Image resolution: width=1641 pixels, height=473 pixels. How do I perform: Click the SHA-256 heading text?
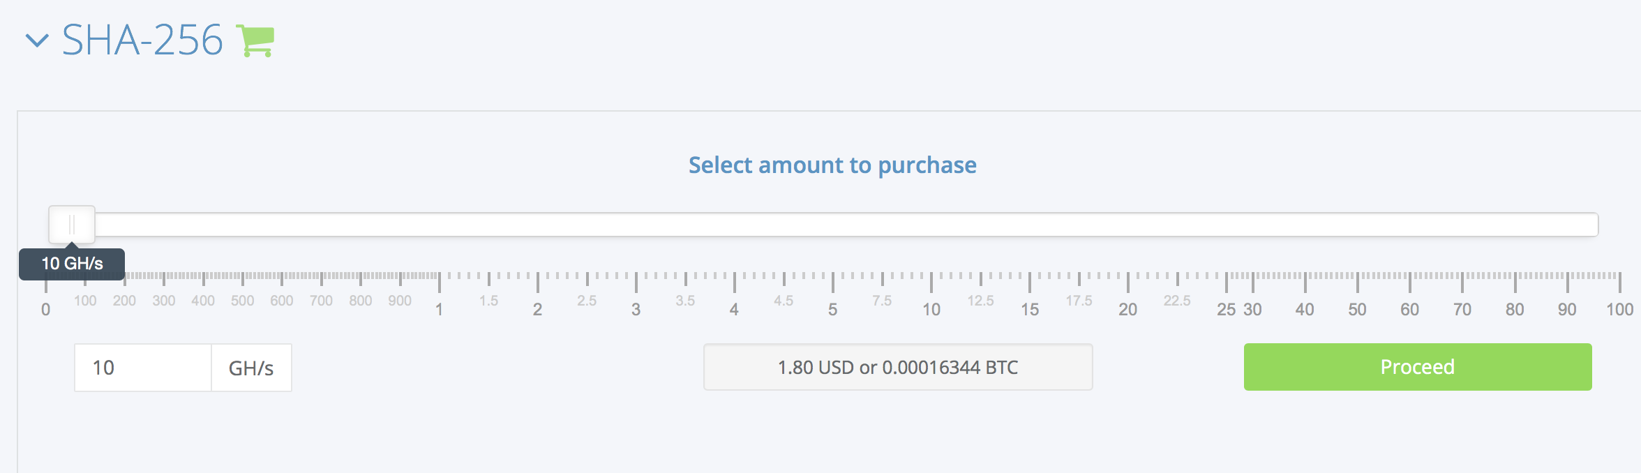pos(142,40)
